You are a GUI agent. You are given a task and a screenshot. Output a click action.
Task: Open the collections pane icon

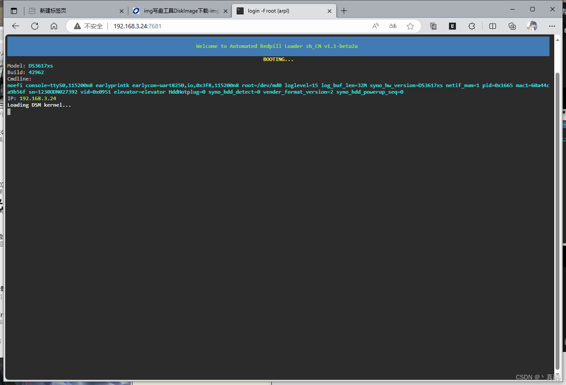tap(433, 26)
